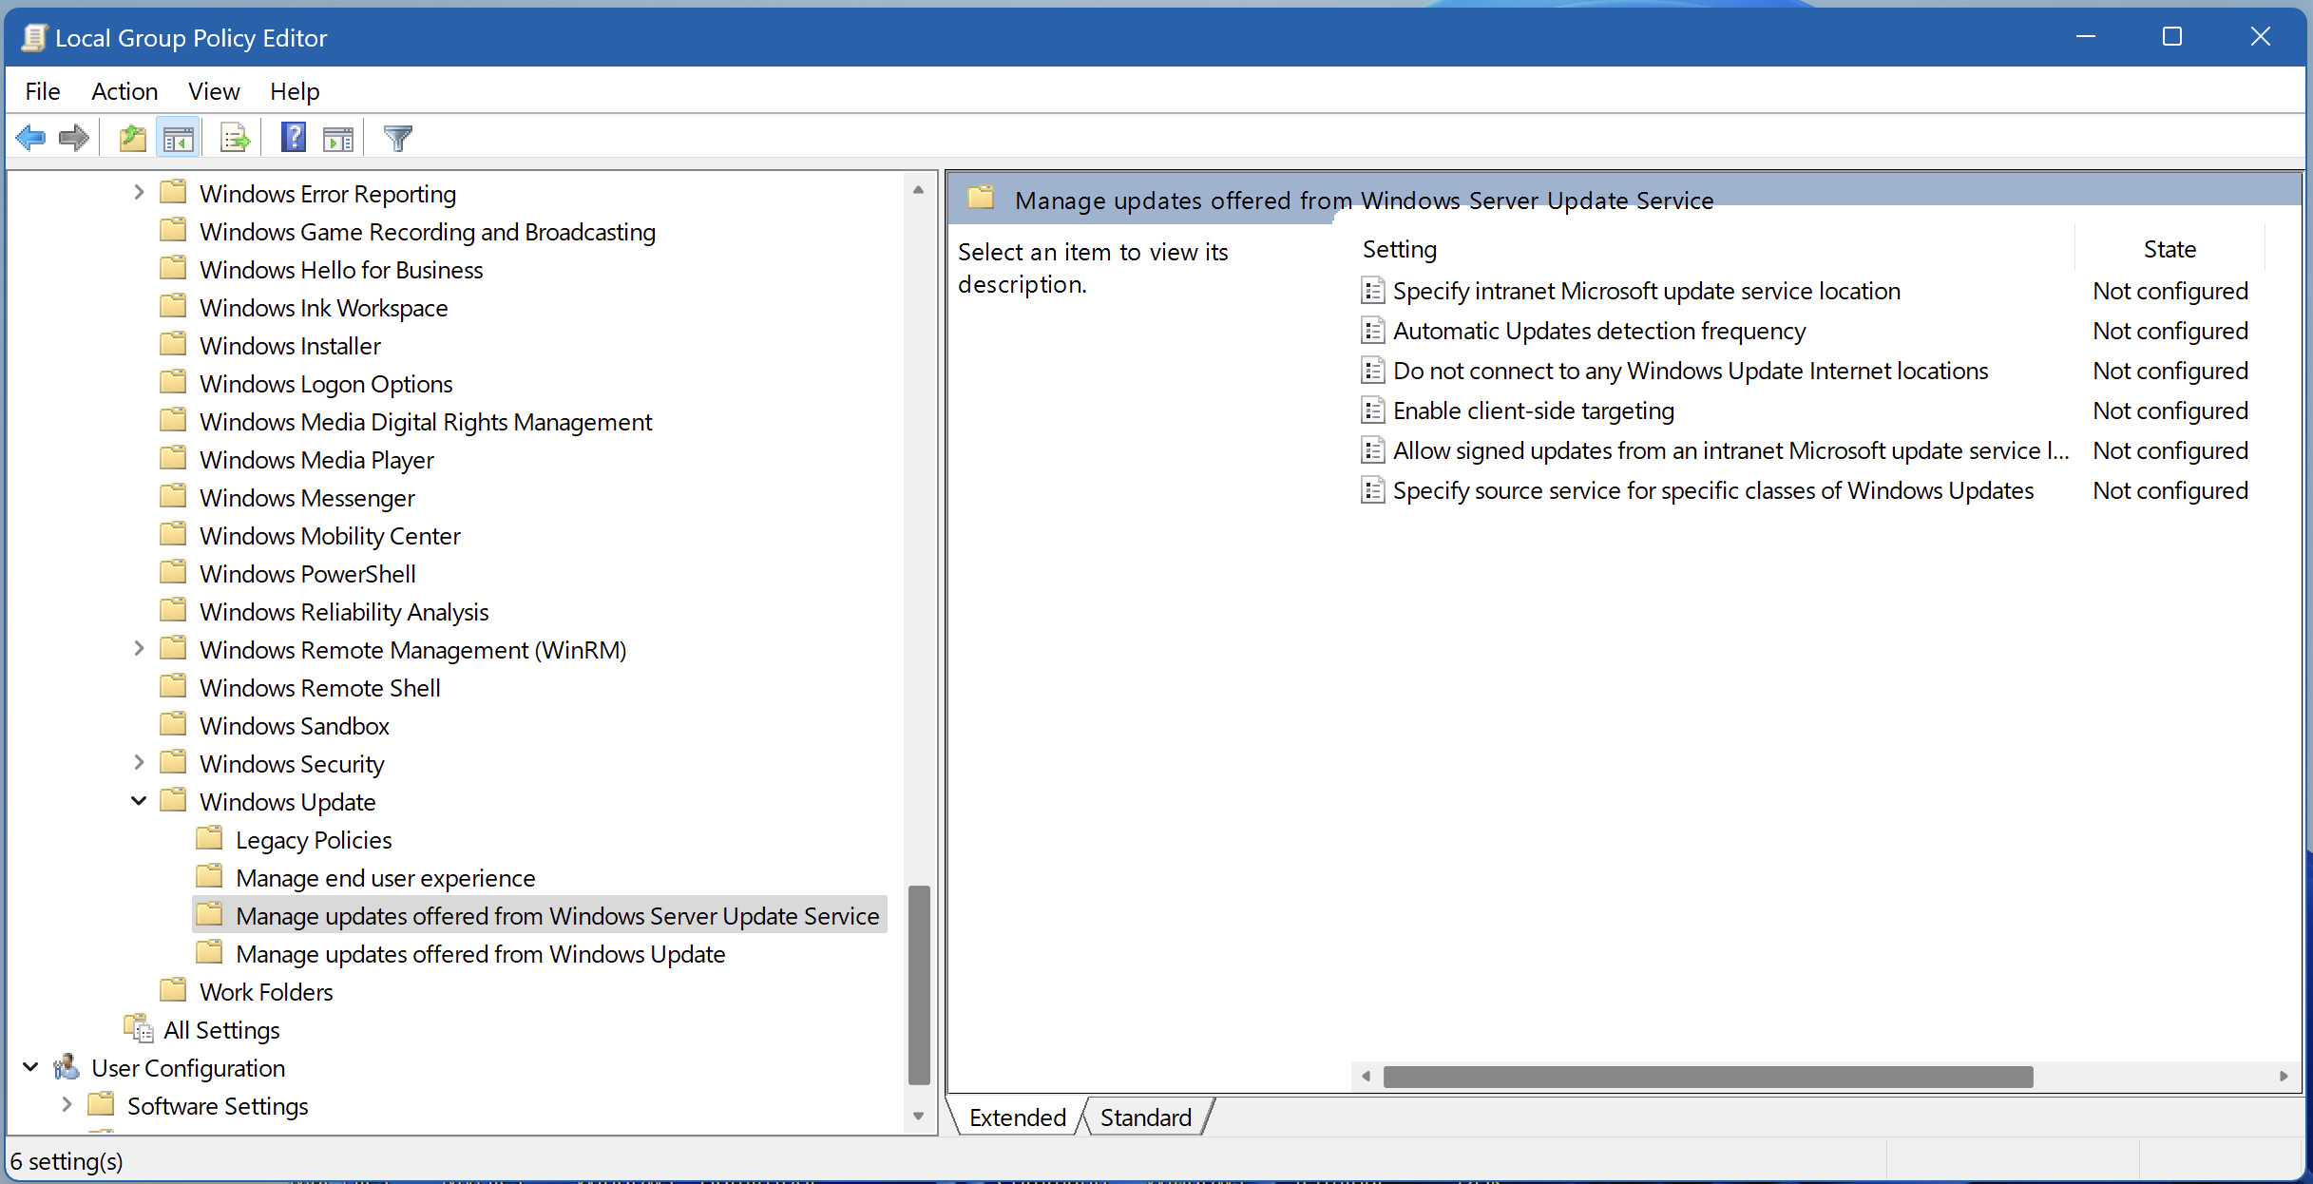Sort by the State column header
Screen dimensions: 2313x1184
pyautogui.click(x=2170, y=249)
